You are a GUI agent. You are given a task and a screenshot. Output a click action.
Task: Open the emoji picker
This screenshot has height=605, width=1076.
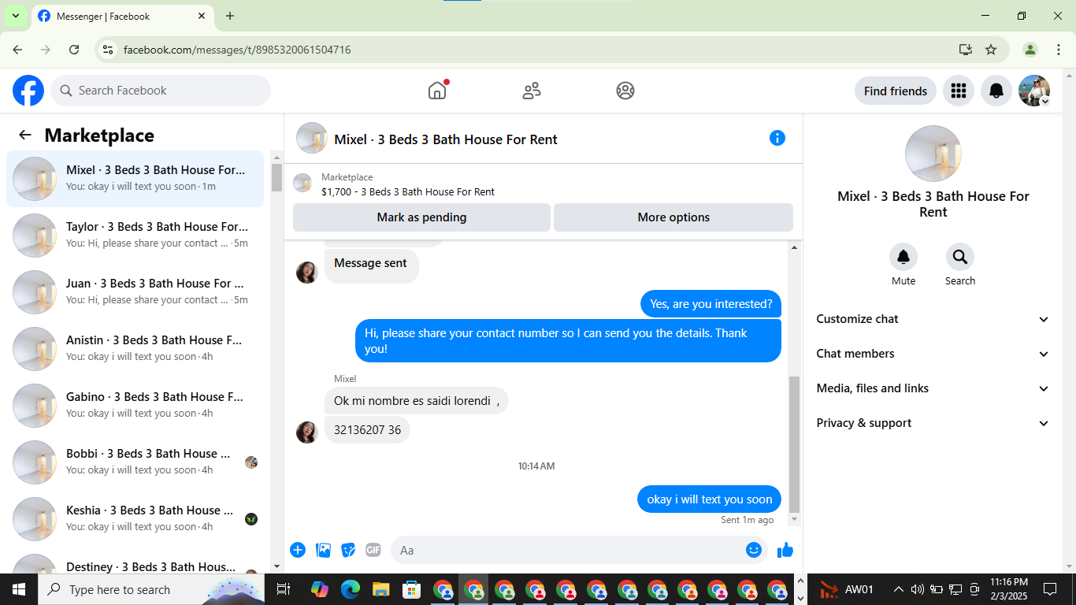pyautogui.click(x=754, y=550)
